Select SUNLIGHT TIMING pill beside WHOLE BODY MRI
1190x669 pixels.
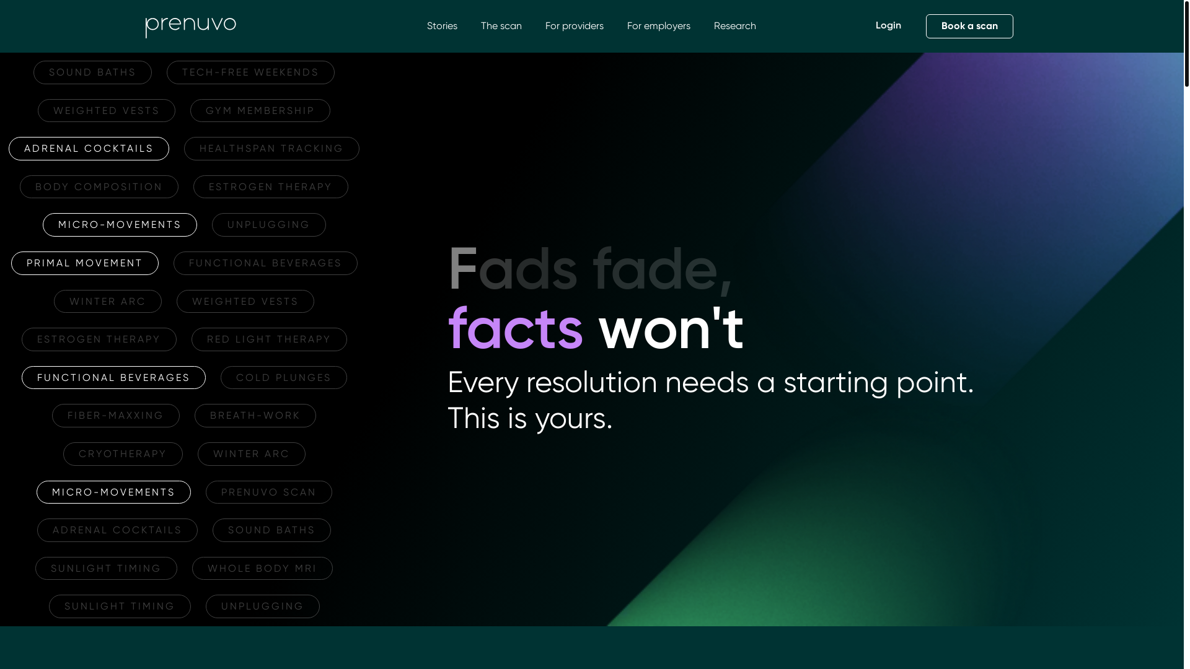[106, 569]
